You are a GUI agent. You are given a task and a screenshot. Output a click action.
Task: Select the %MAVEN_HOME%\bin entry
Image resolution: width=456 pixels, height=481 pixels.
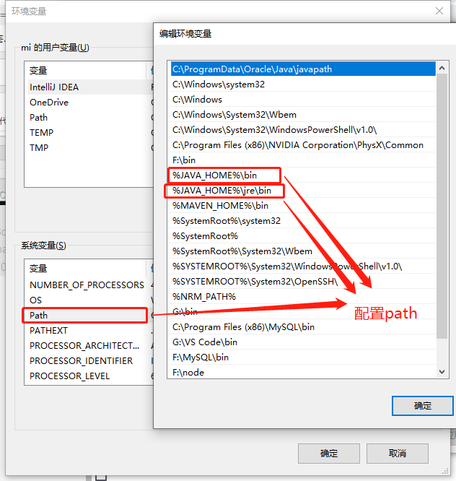303,206
